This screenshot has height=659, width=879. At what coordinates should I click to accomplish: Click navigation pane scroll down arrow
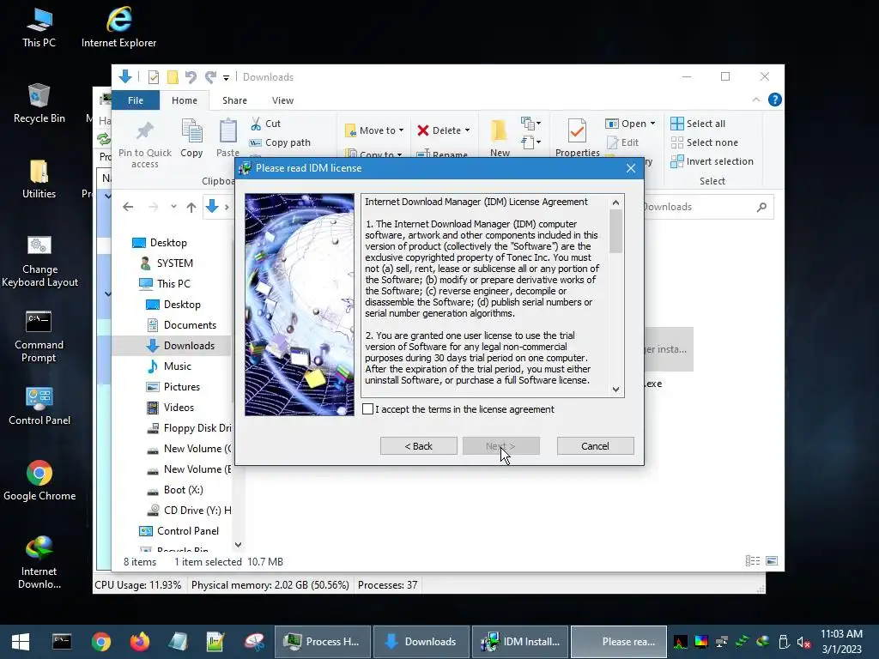tap(238, 545)
